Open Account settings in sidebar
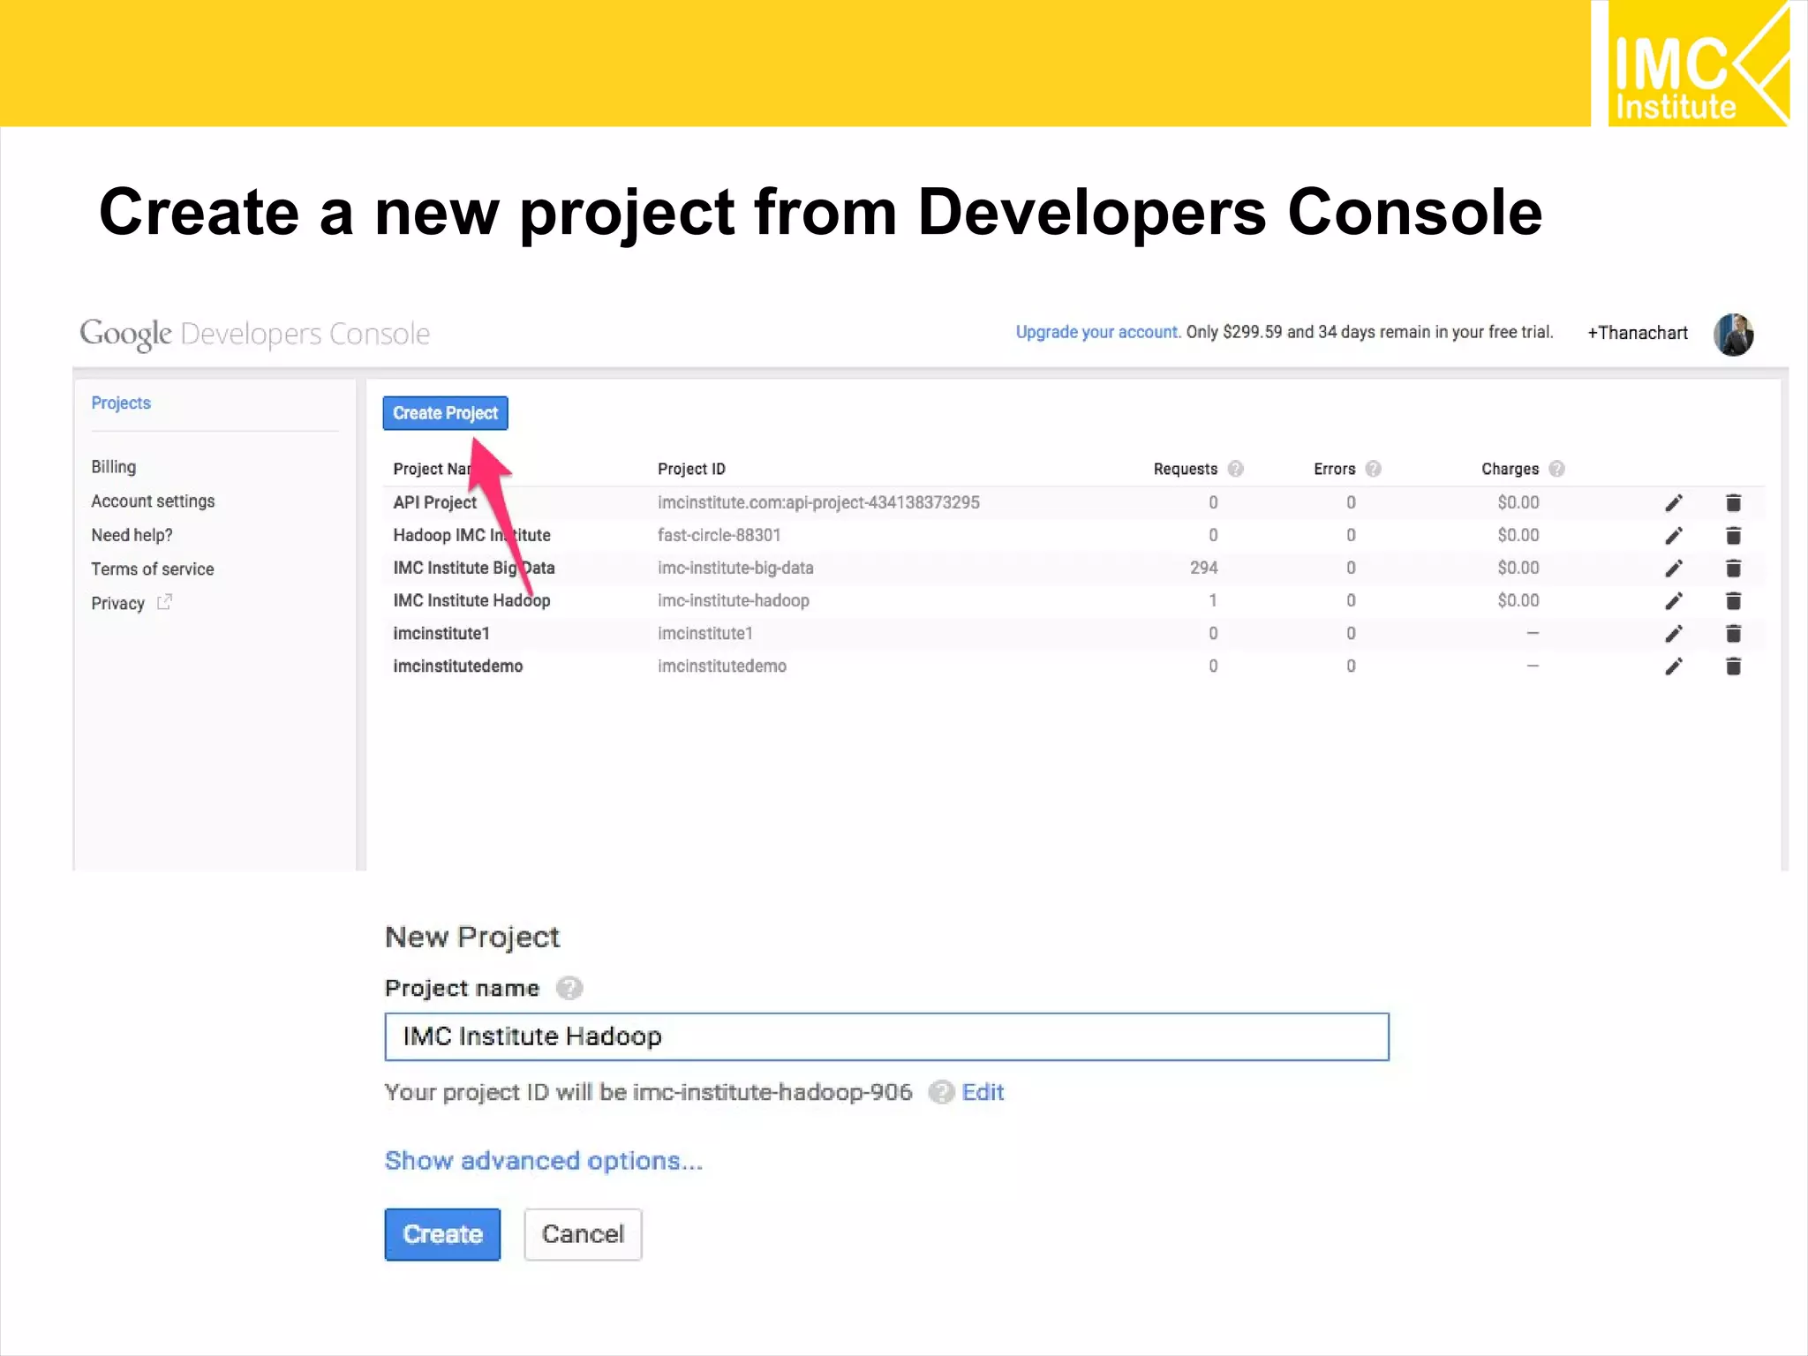1808x1356 pixels. click(153, 501)
